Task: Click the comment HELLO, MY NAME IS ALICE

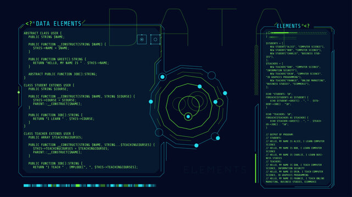Action: tap(295, 143)
